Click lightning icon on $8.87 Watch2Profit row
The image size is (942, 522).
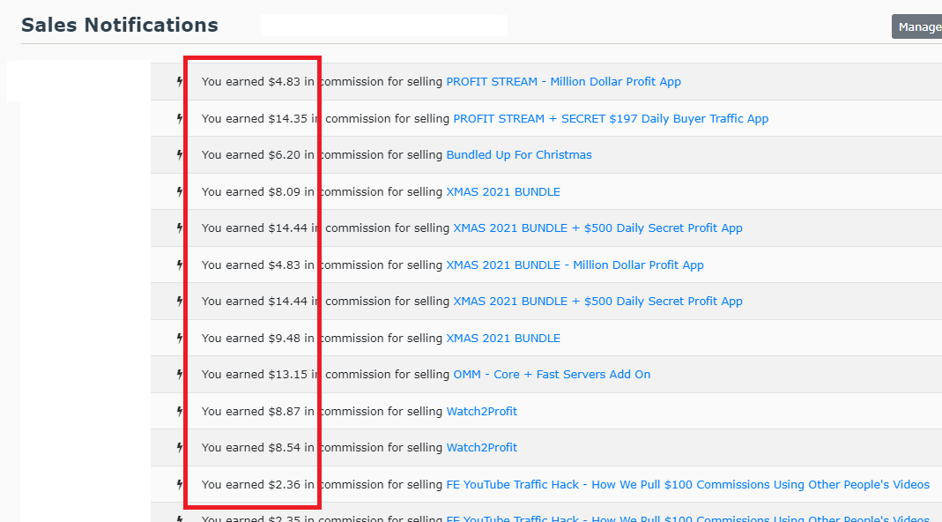180,412
